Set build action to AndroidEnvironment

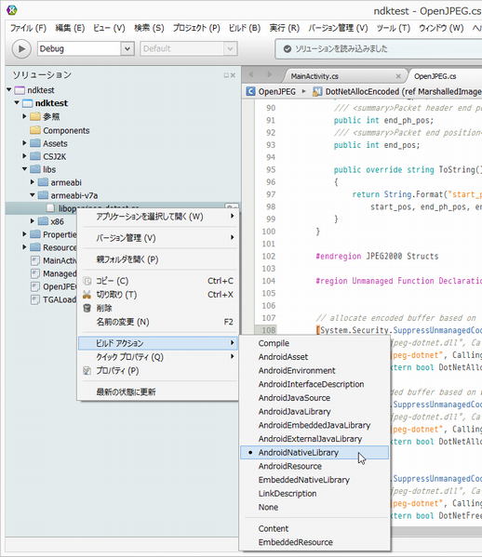[x=315, y=370]
